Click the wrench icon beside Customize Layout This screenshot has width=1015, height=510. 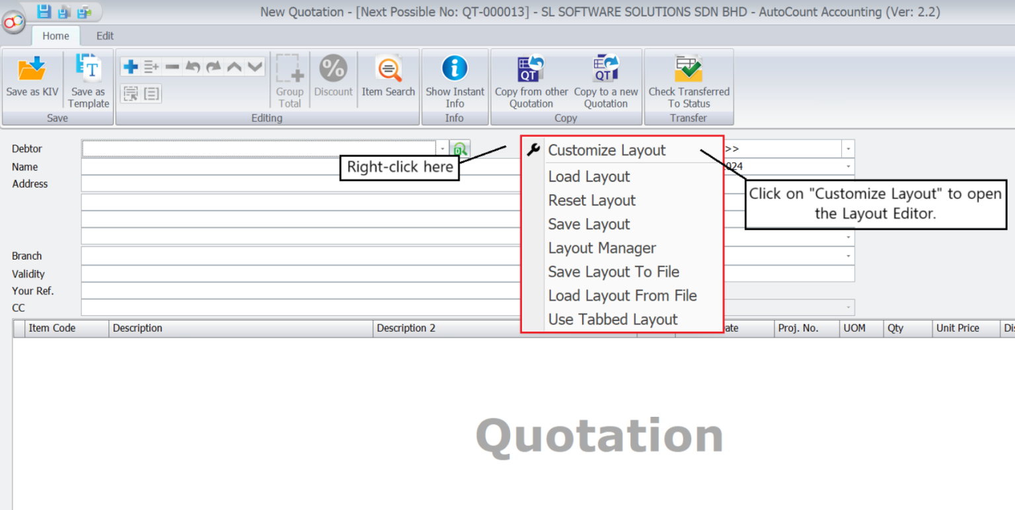coord(533,150)
